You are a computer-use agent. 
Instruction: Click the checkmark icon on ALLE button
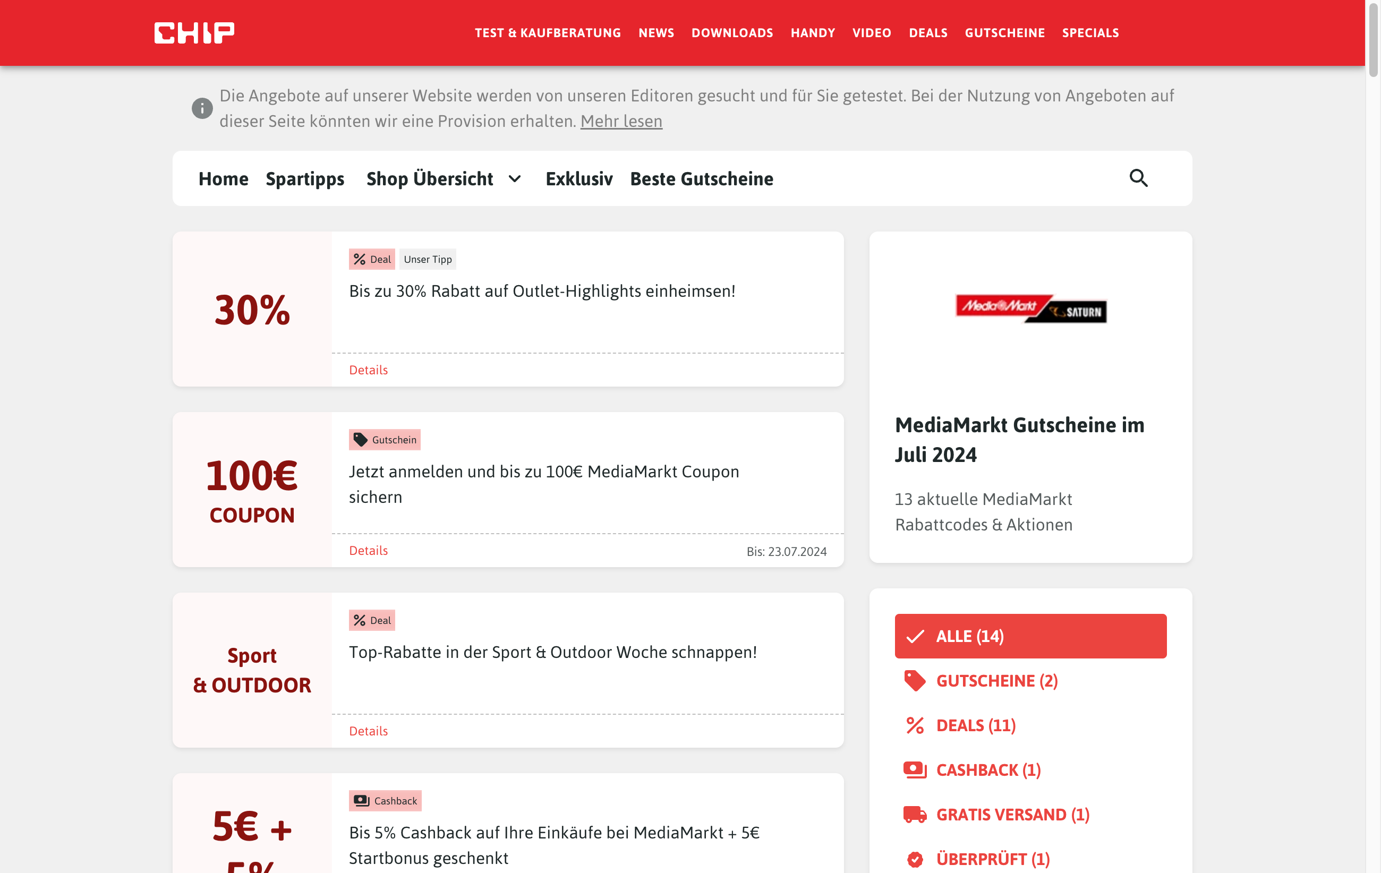point(916,636)
